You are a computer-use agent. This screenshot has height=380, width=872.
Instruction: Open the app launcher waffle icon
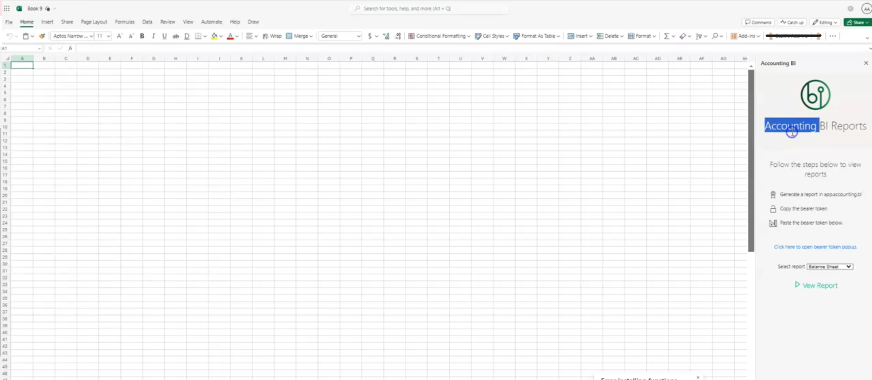(7, 9)
